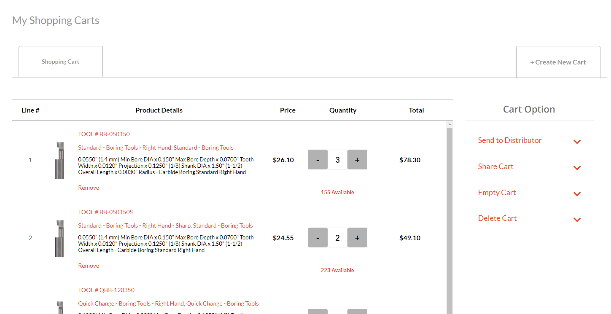Edit quantity field showing 2
This screenshot has height=314, width=611.
click(337, 238)
